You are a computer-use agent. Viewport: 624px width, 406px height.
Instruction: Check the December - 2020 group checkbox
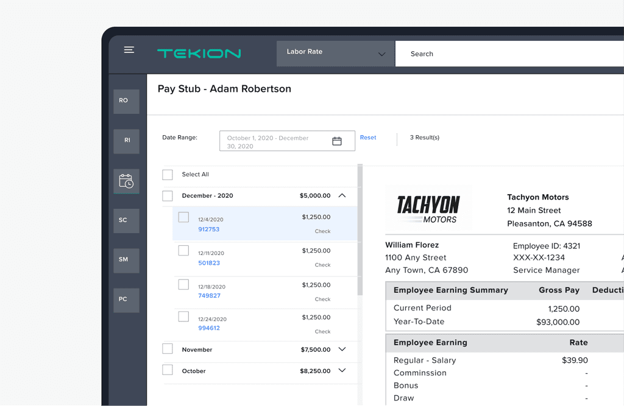point(168,196)
